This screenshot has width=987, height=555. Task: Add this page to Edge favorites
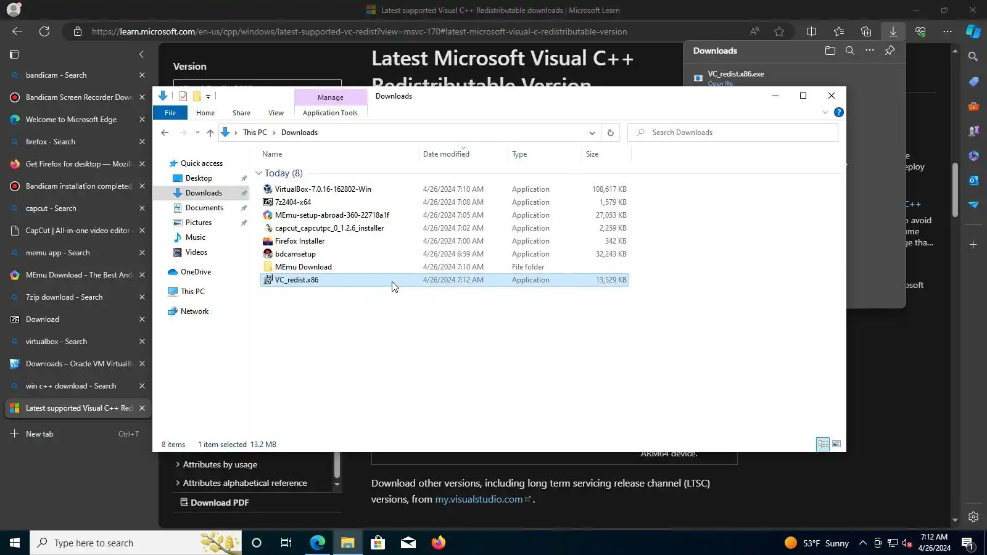pyautogui.click(x=779, y=31)
